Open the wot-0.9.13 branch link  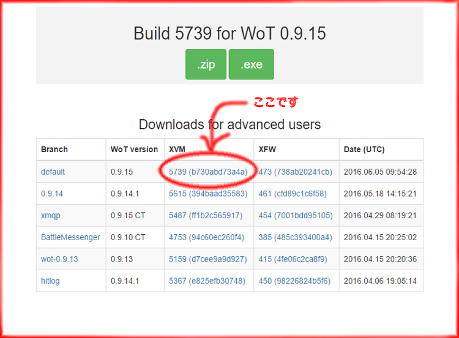[59, 259]
